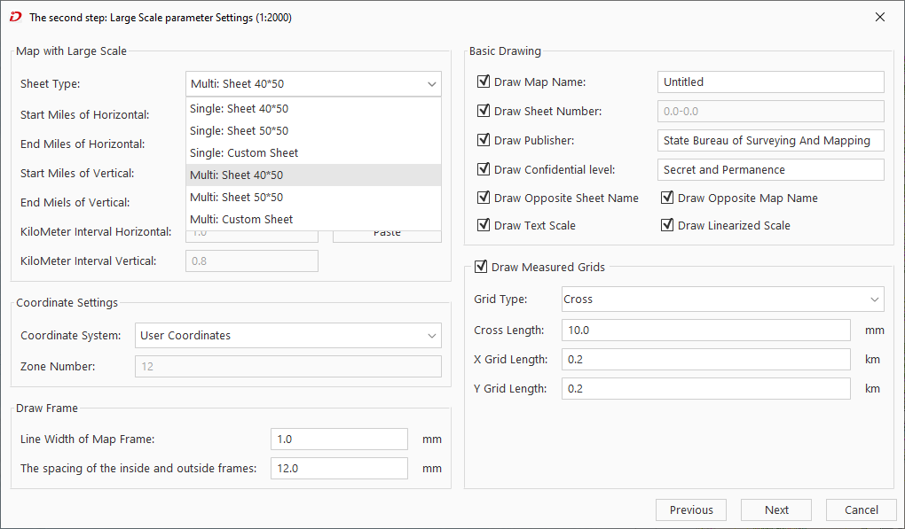905x529 pixels.
Task: Toggle the Draw Text Scale checkbox
Action: 484,225
